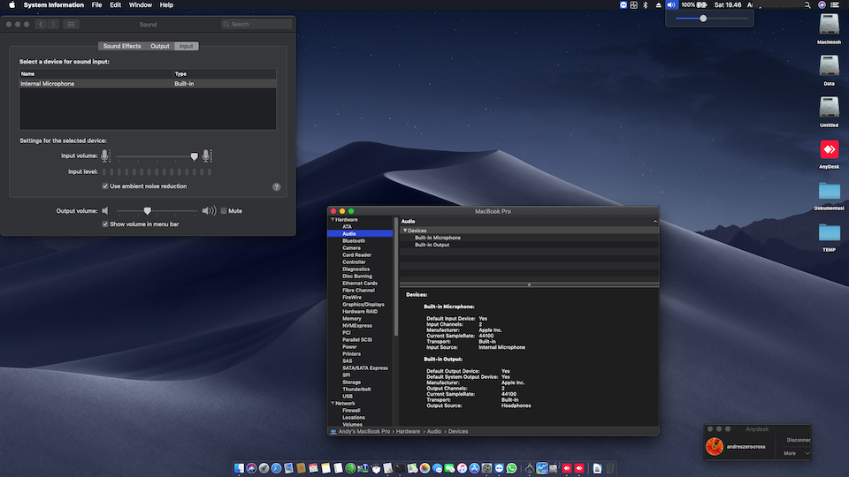Collapse the Devices disclosure triangle in Audio list
Image resolution: width=849 pixels, height=477 pixels.
click(x=405, y=231)
